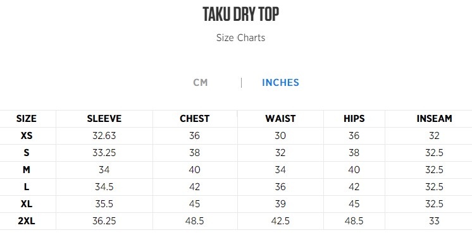The width and height of the screenshot is (472, 235).
Task: Click the CHEST column header
Action: click(194, 119)
